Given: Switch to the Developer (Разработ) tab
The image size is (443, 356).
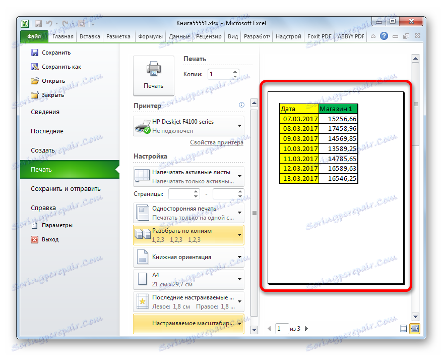Looking at the screenshot, I should [x=257, y=36].
